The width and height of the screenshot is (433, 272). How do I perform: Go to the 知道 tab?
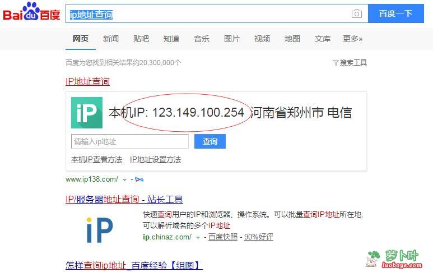171,39
